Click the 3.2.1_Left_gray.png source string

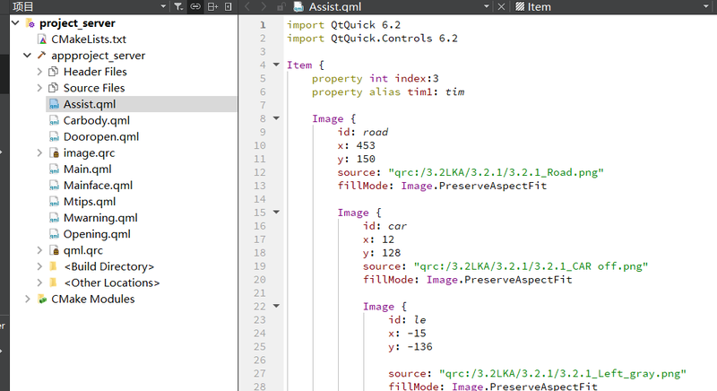tap(563, 374)
